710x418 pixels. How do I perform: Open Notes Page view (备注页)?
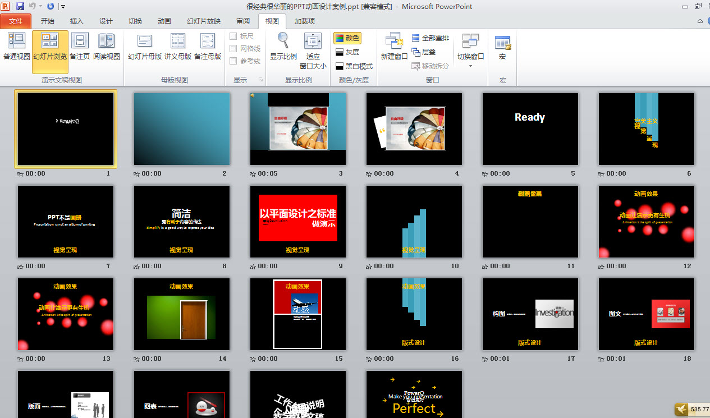coord(80,47)
